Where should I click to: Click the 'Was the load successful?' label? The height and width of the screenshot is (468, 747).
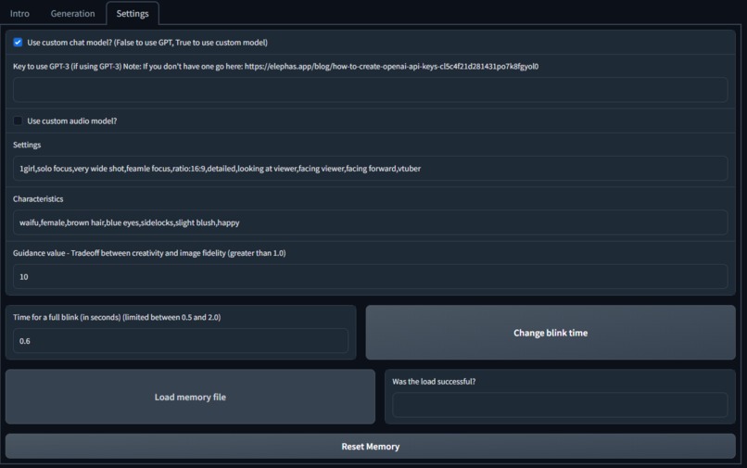point(434,381)
